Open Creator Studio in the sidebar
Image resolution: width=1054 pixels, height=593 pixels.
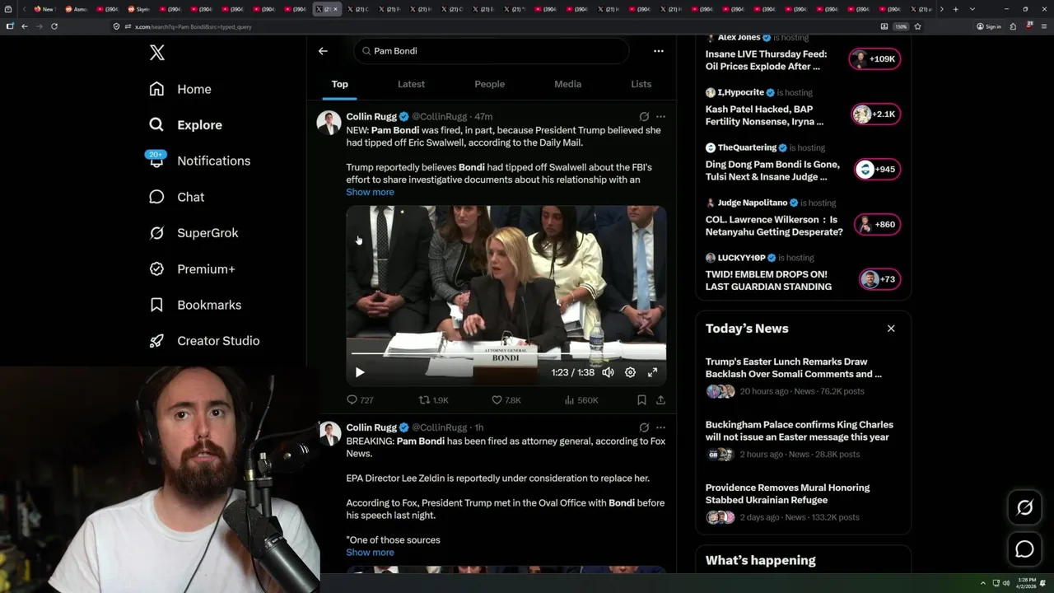(204, 341)
